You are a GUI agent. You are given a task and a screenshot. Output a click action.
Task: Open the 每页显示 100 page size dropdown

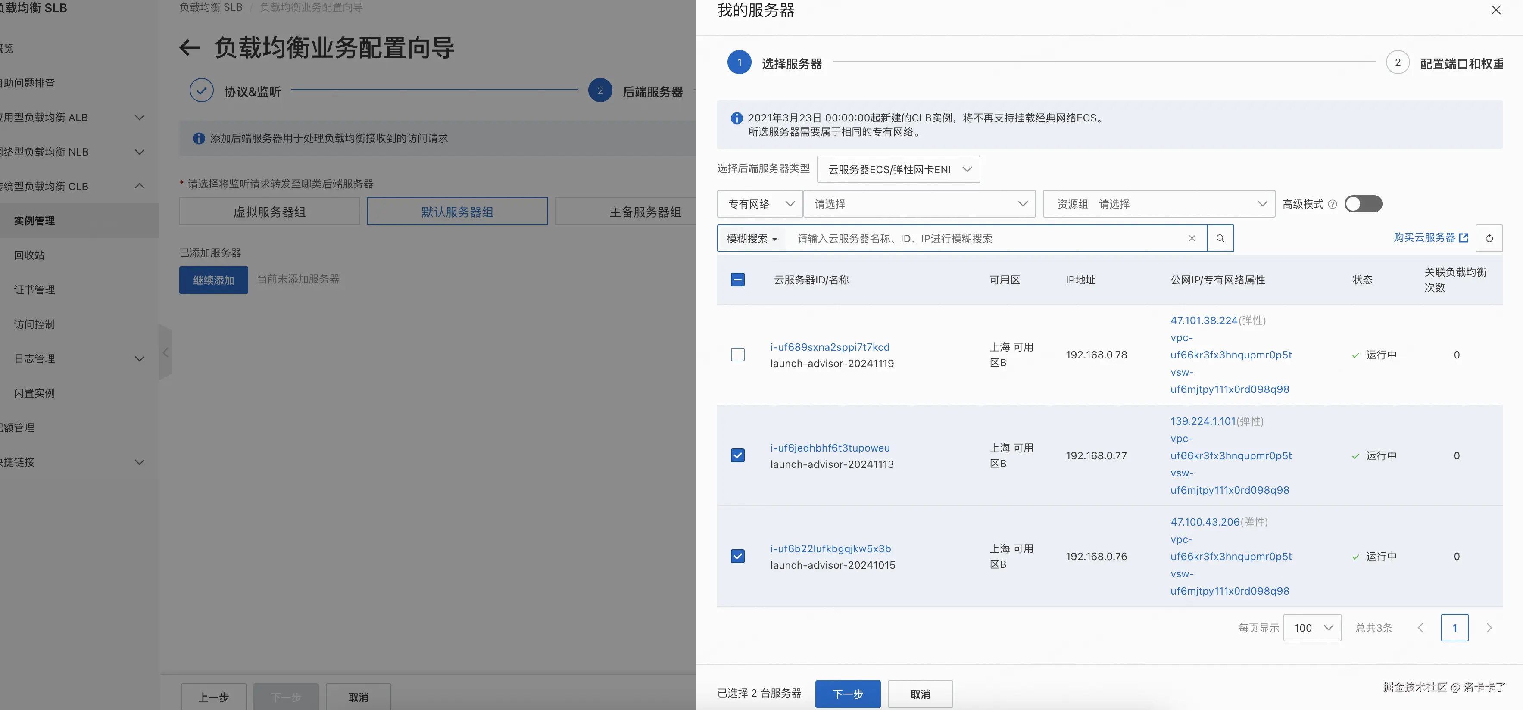[1312, 628]
